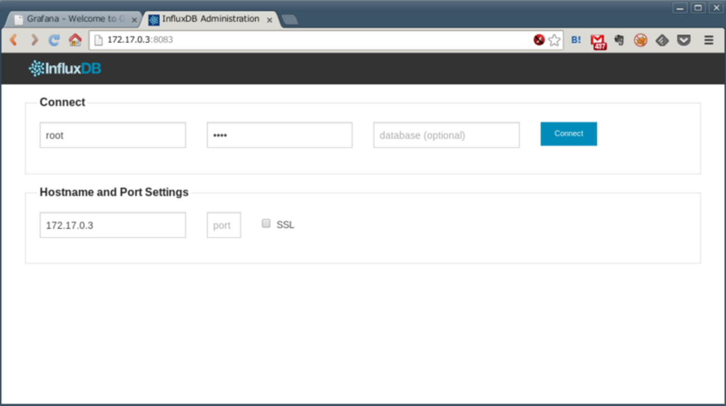Open the Pocket extension icon

coord(684,40)
